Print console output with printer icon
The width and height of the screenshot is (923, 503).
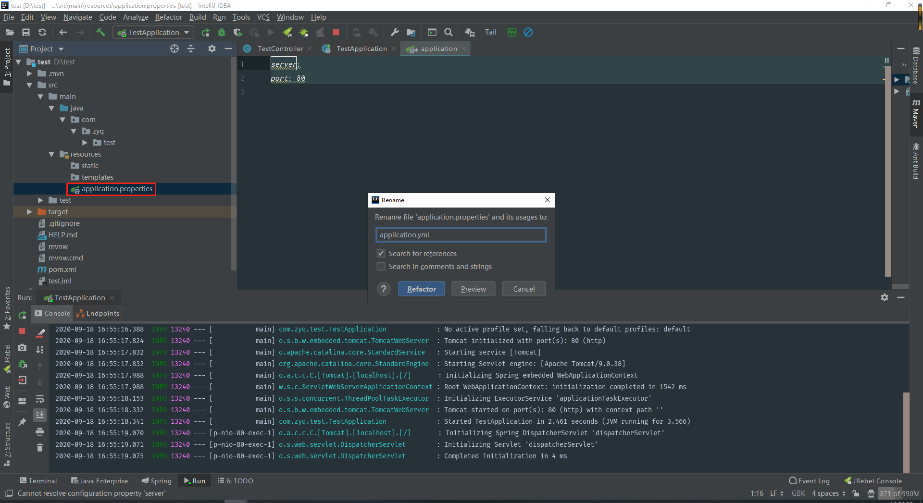point(40,431)
